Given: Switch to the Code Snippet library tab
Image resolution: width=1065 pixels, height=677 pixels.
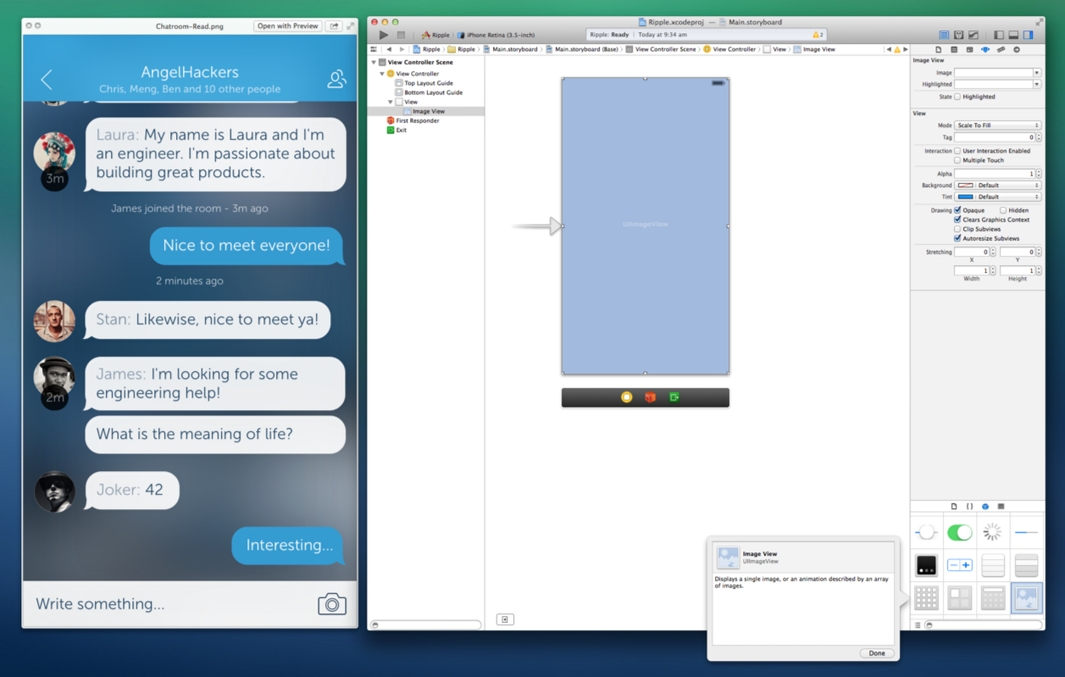Looking at the screenshot, I should coord(969,506).
